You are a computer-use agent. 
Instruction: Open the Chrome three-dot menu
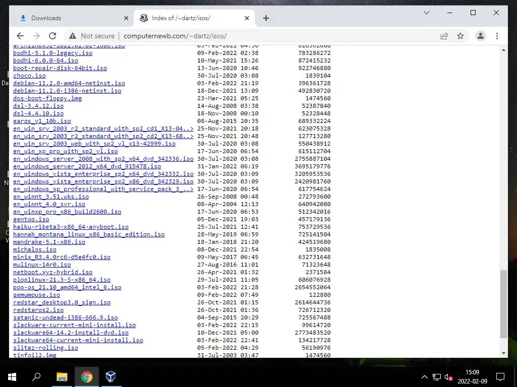497,36
